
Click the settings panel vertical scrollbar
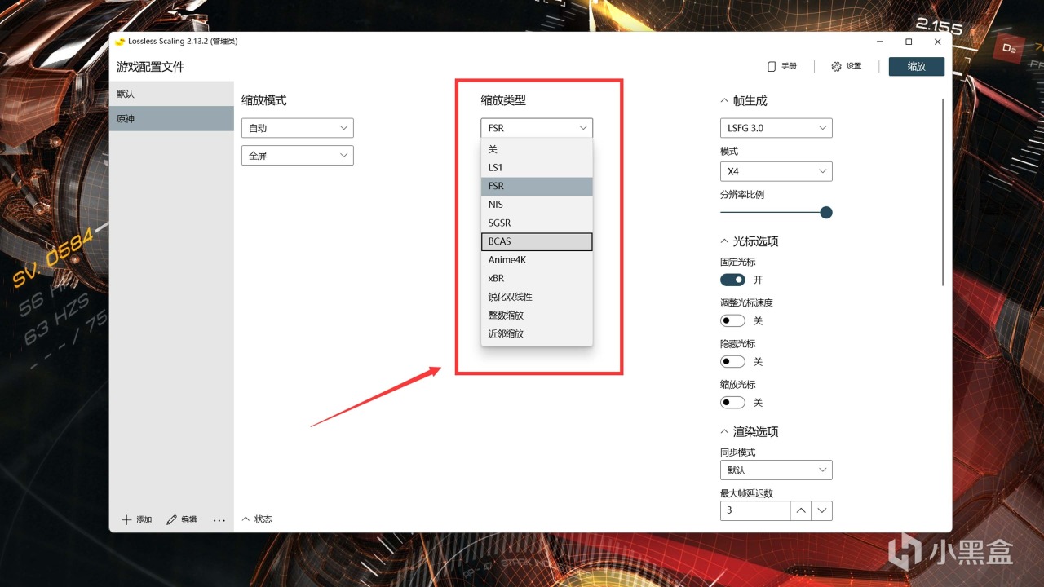pos(943,192)
